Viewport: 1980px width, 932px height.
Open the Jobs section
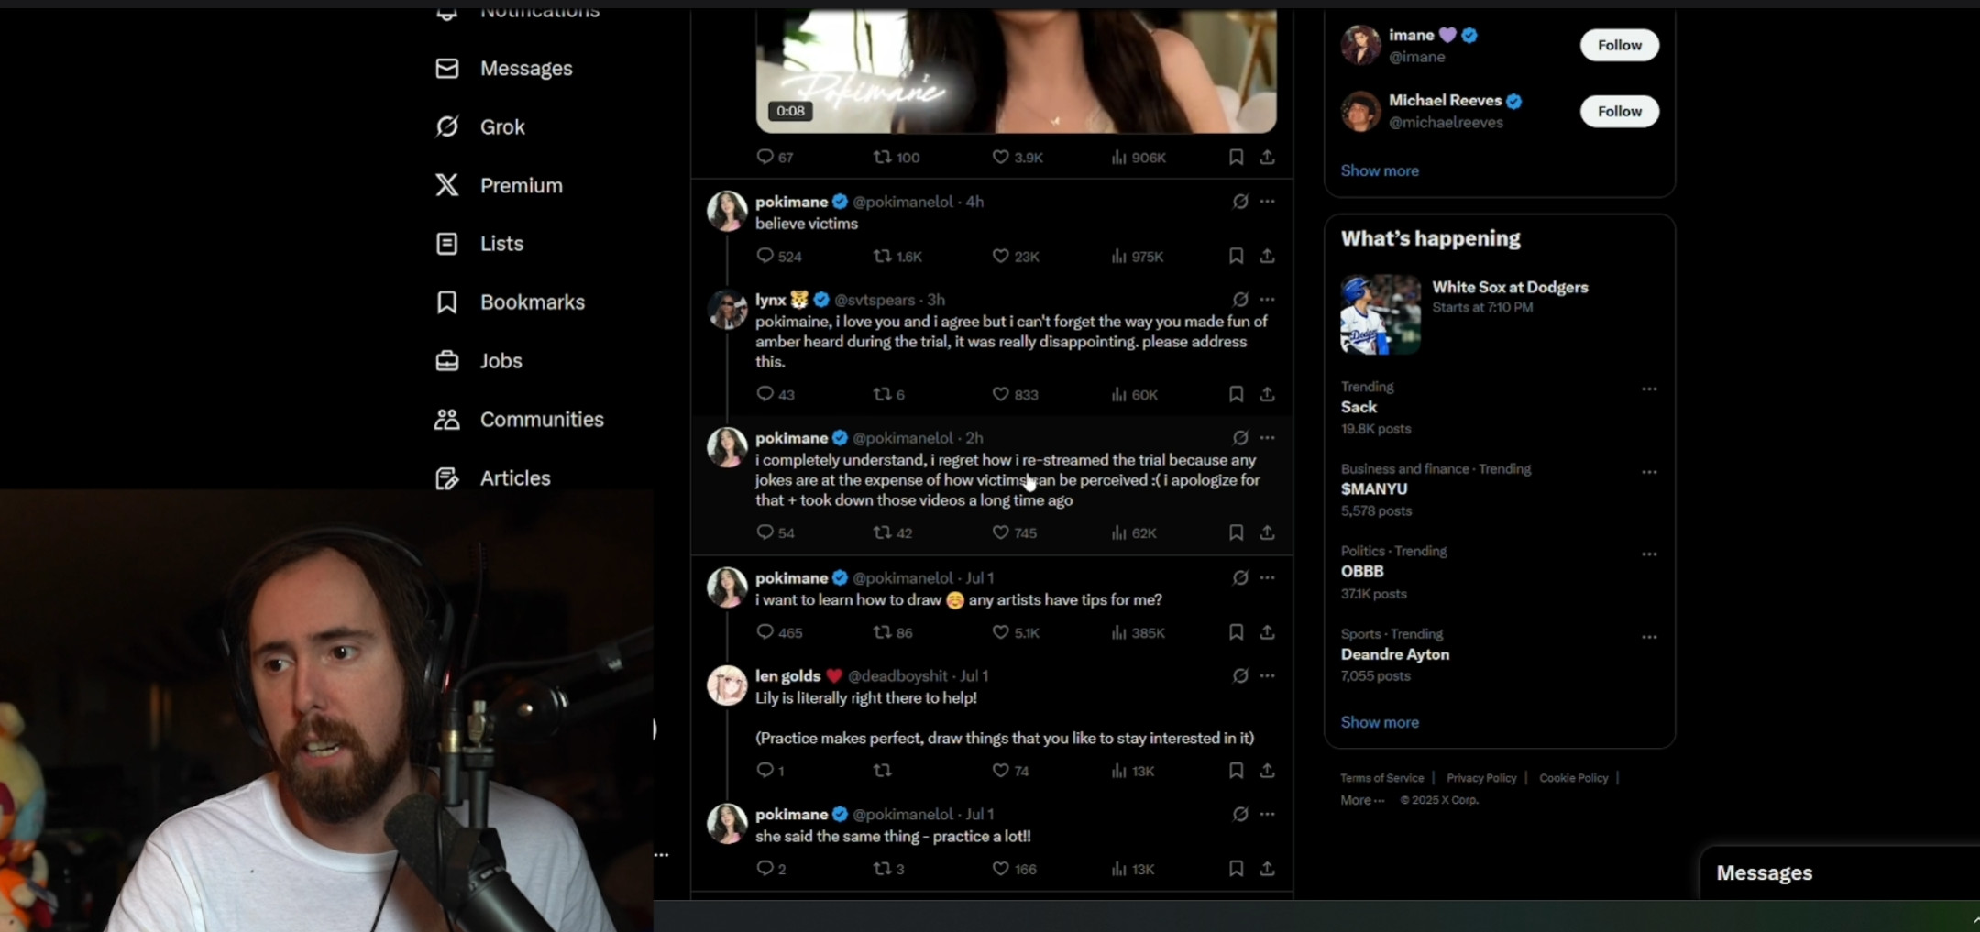[x=478, y=361]
